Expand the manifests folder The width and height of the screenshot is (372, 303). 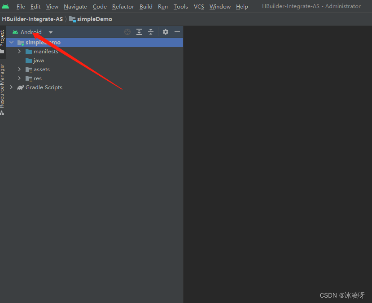point(19,52)
